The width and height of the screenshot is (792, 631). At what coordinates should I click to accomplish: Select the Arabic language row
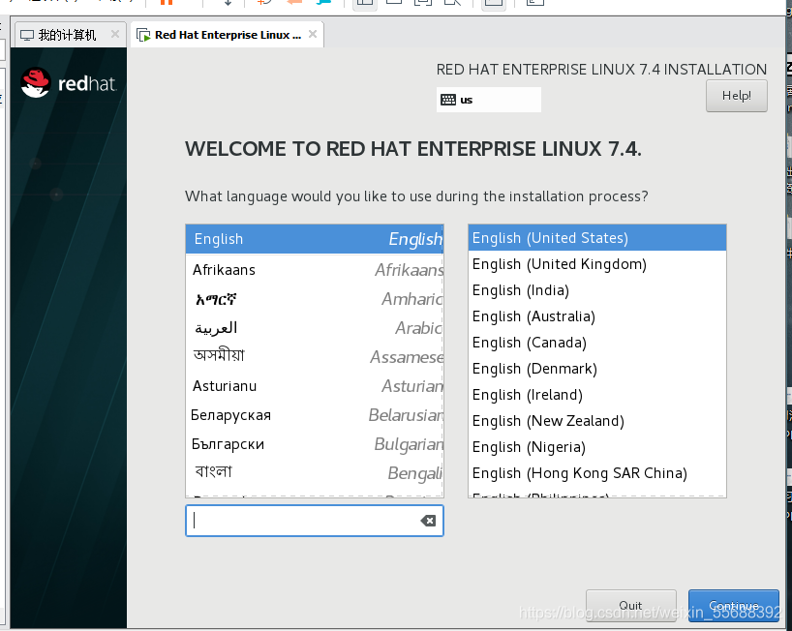(315, 328)
